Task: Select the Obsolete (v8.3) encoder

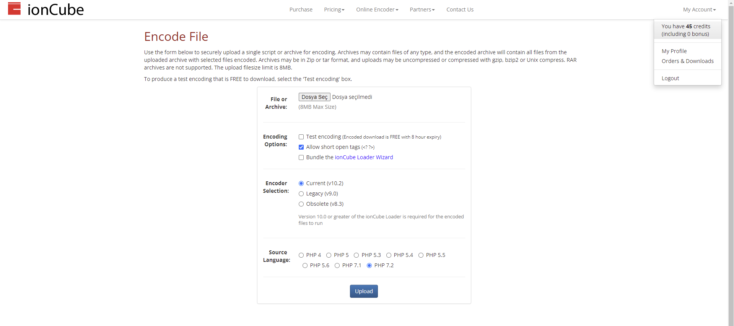Action: click(301, 204)
